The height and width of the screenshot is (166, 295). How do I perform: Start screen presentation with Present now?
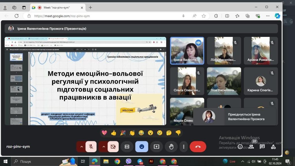point(156,146)
